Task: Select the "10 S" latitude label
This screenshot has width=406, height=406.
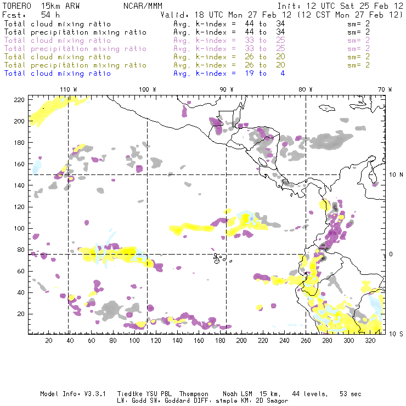Action: tap(396, 334)
